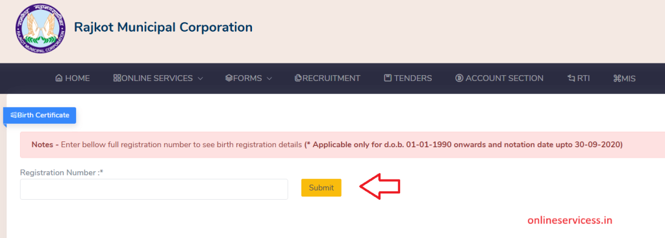Open the ACCOUNT SECTION menu item
The image size is (665, 238).
pyautogui.click(x=499, y=78)
